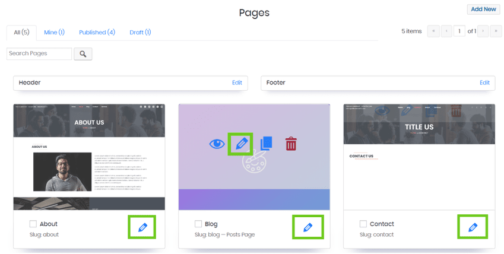Click the pencil icon next to Contact
The height and width of the screenshot is (254, 504).
coord(473,227)
